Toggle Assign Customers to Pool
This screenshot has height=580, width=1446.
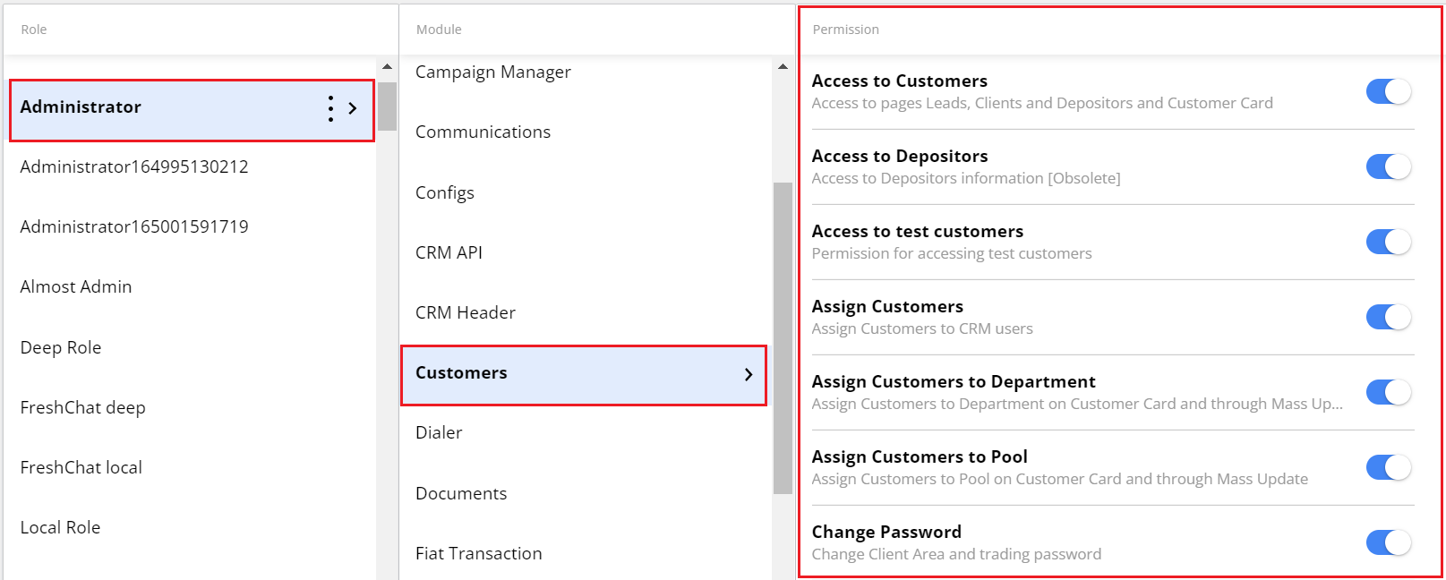click(1387, 467)
